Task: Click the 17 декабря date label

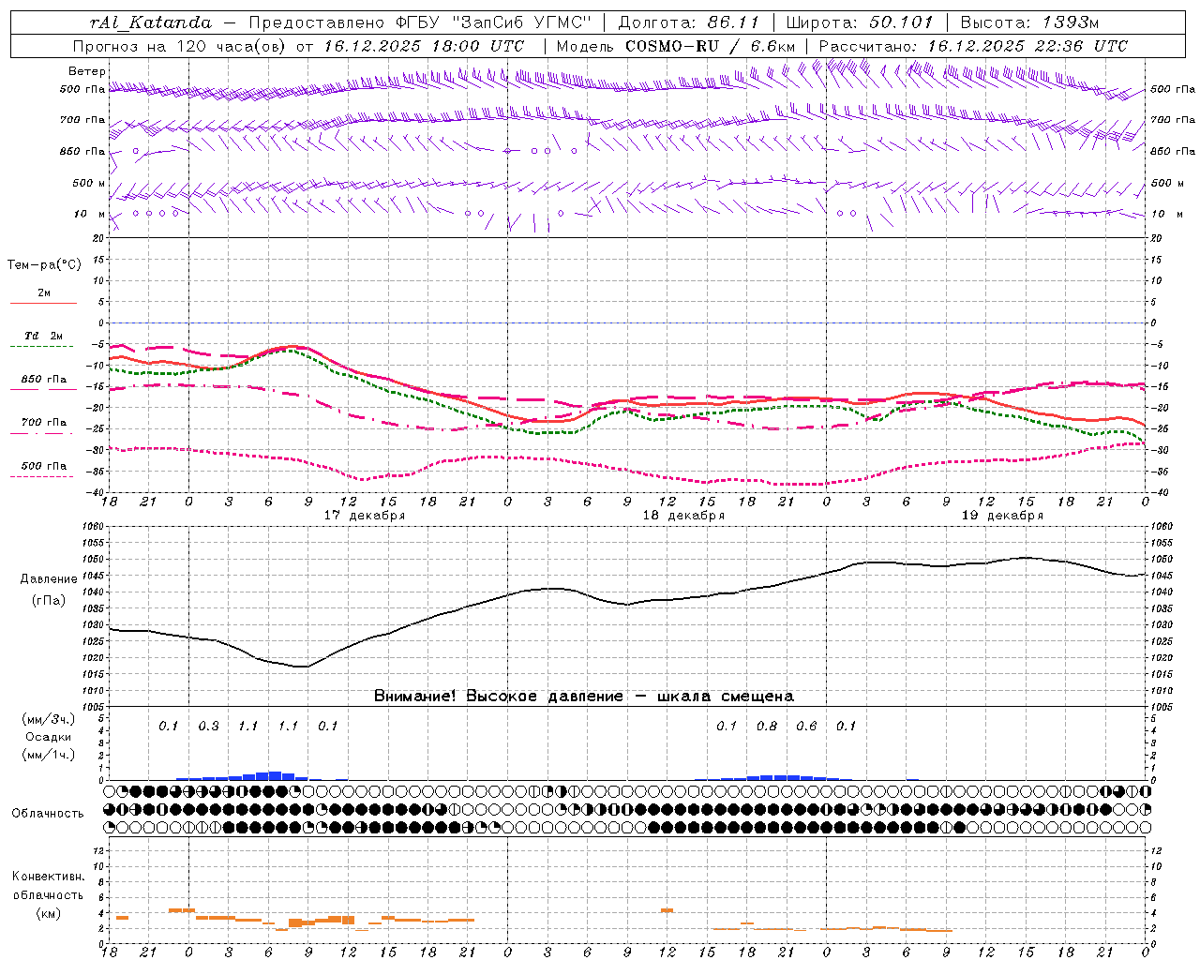Action: coord(365,516)
